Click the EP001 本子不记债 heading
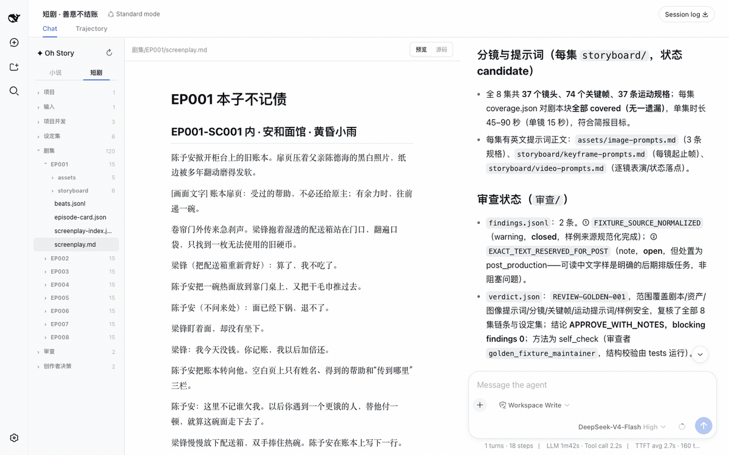The height and width of the screenshot is (455, 729). pyautogui.click(x=229, y=99)
